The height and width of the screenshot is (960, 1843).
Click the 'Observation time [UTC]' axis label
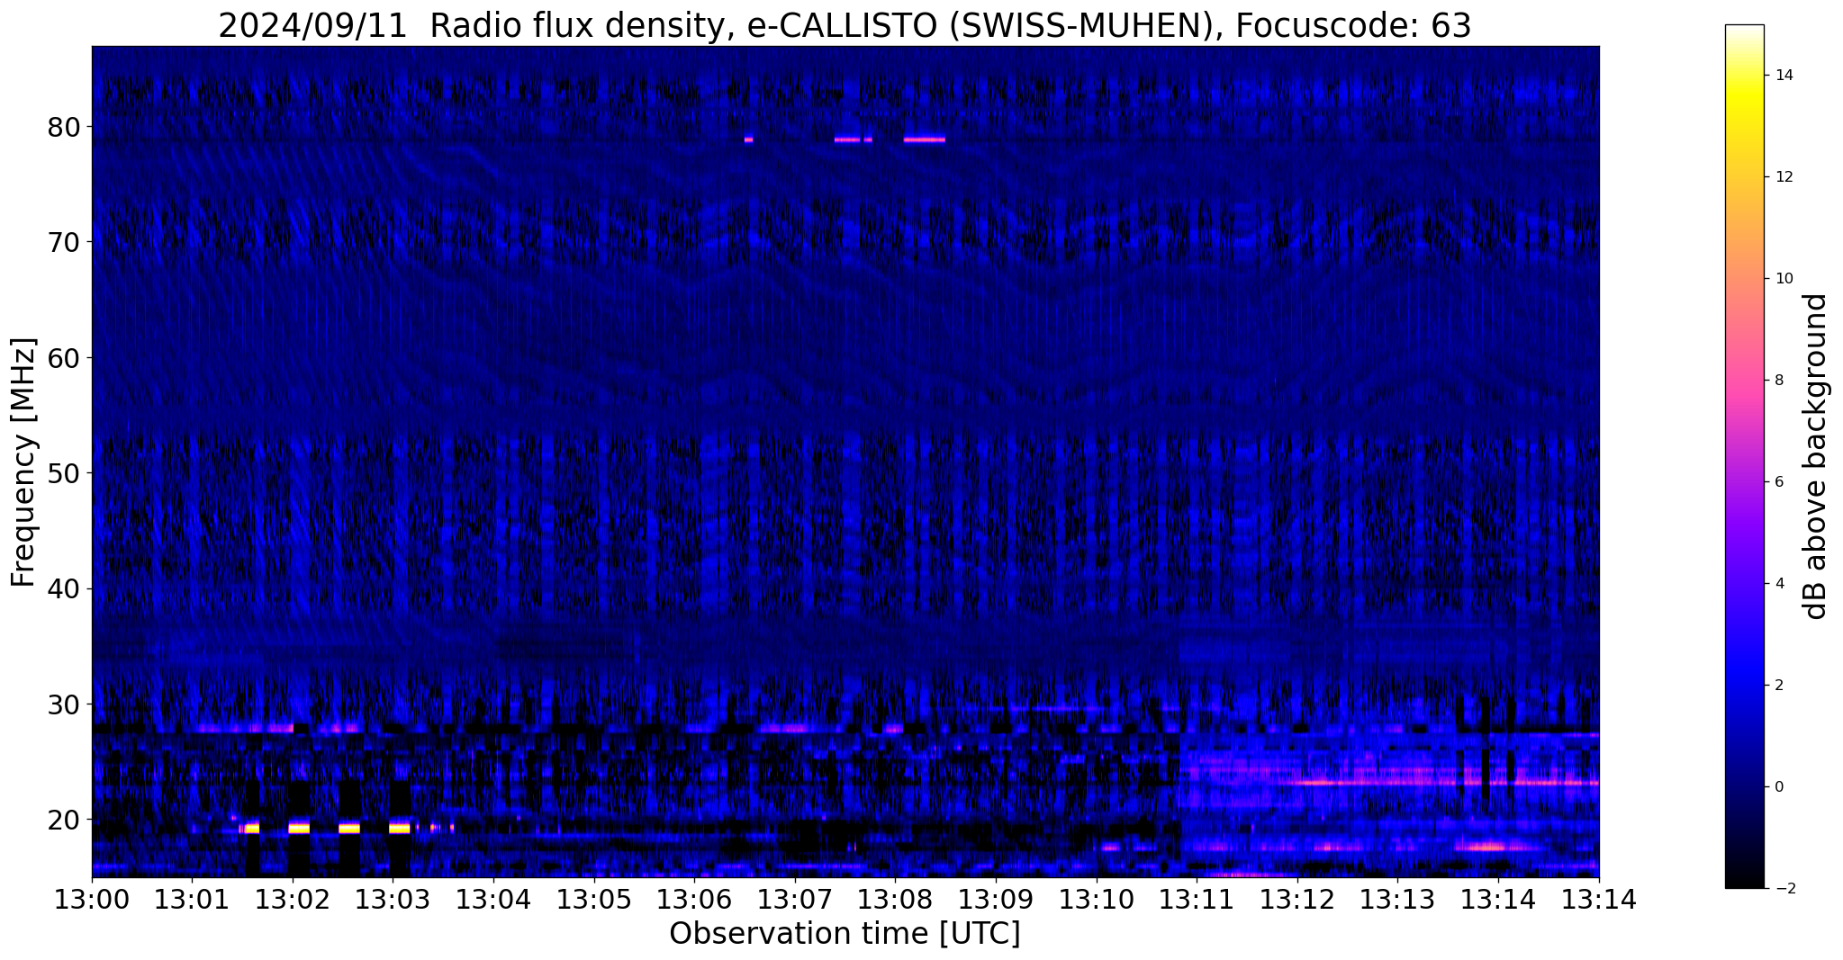[845, 934]
